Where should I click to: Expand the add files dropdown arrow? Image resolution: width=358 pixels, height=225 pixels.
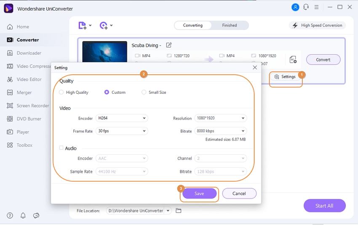tap(90, 25)
